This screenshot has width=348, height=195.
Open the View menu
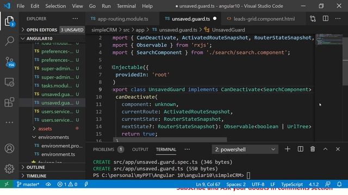click(77, 6)
